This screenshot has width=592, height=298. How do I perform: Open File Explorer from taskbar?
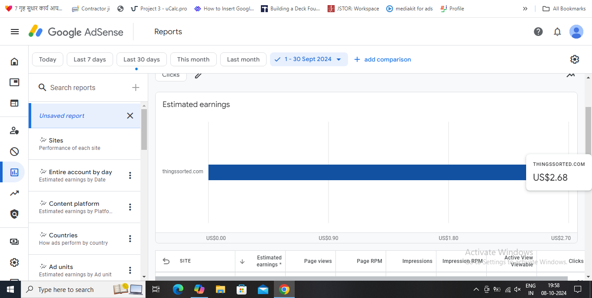[x=221, y=289]
